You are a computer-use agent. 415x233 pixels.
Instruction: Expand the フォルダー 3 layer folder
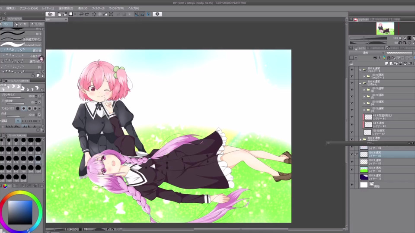pos(364,76)
